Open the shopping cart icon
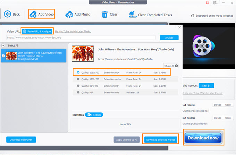This screenshot has height=155, width=236. click(x=207, y=2)
